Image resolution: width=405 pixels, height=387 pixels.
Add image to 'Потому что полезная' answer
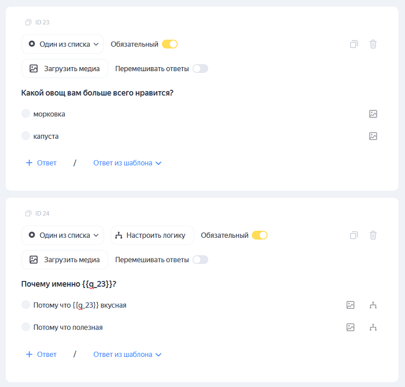tap(350, 327)
